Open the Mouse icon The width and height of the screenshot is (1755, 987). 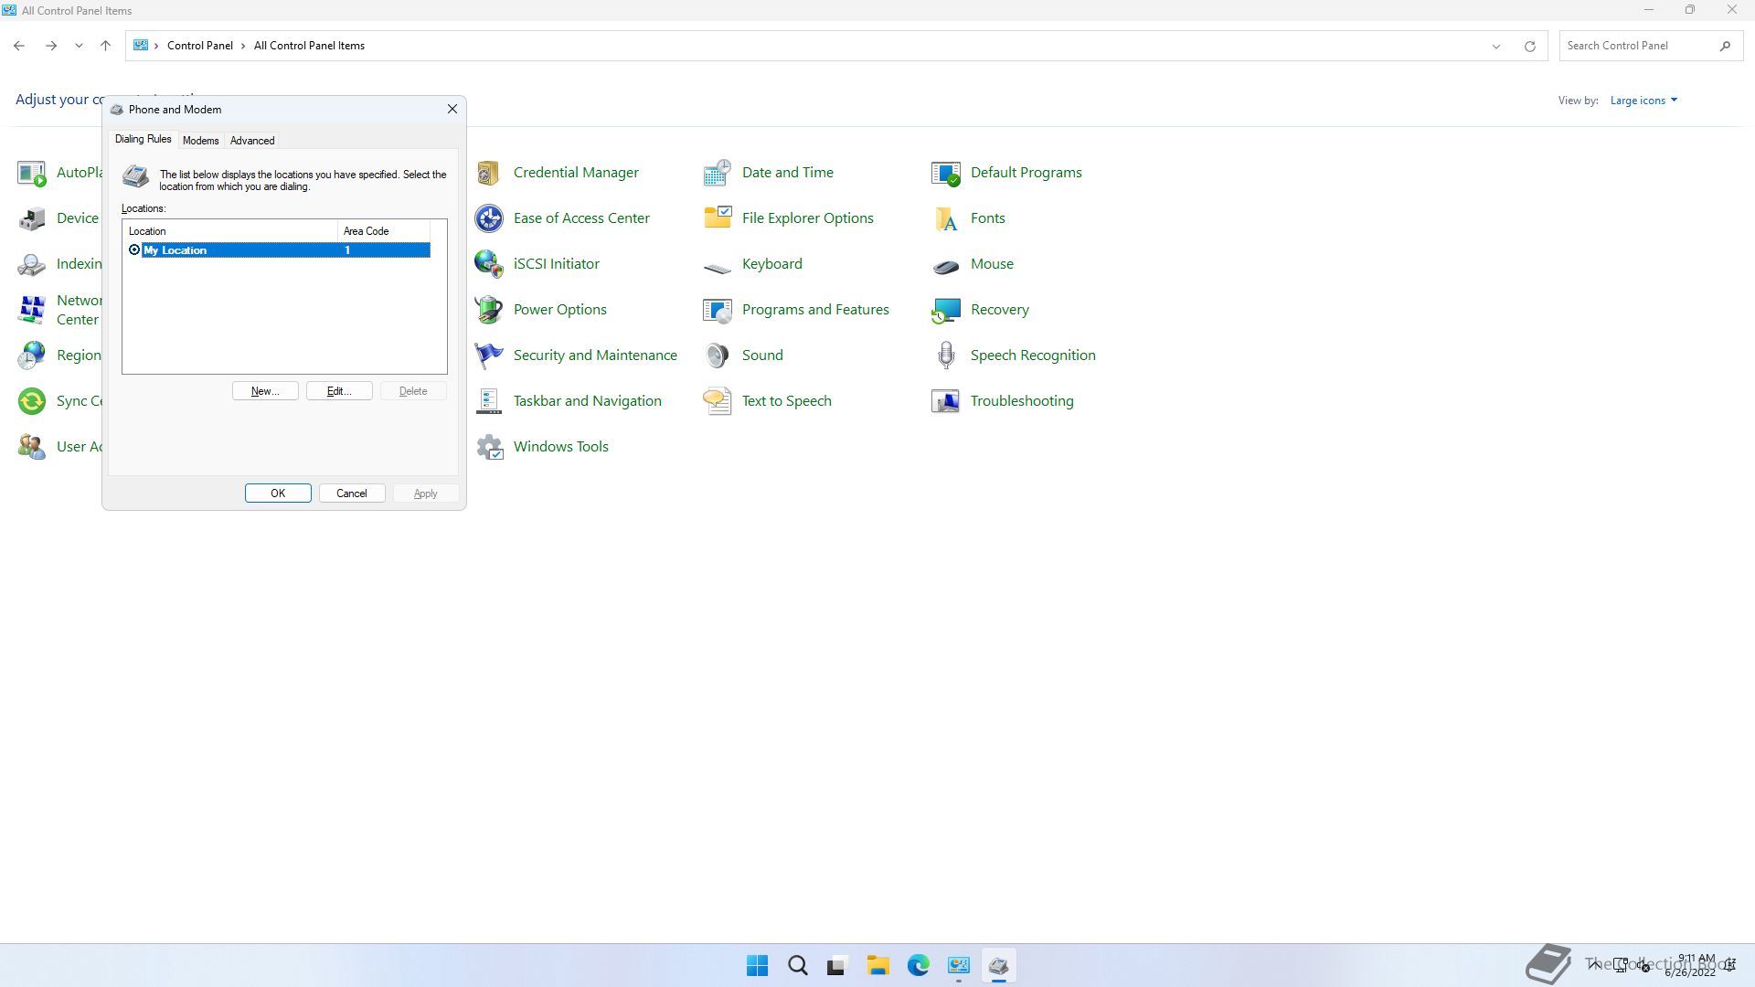pos(946,264)
